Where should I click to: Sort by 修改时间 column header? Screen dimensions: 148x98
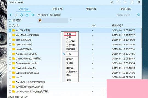(x=117, y=26)
